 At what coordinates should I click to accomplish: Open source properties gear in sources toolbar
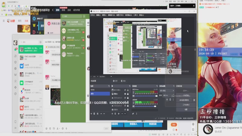tap(119, 114)
